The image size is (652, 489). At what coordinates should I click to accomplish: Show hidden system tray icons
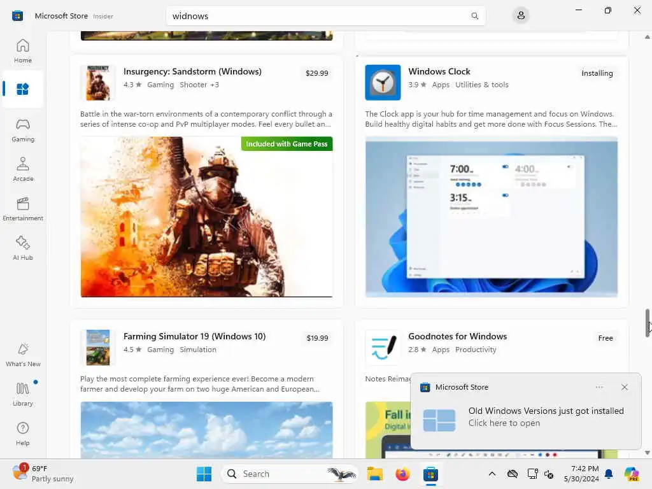click(x=492, y=474)
